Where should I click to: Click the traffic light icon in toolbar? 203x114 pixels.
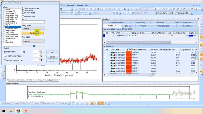point(156,9)
